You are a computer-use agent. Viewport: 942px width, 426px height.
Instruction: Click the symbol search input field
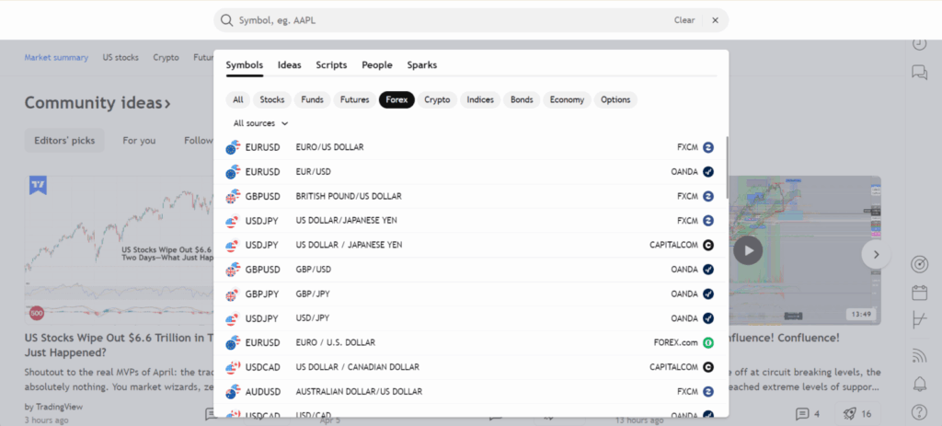tap(442, 20)
